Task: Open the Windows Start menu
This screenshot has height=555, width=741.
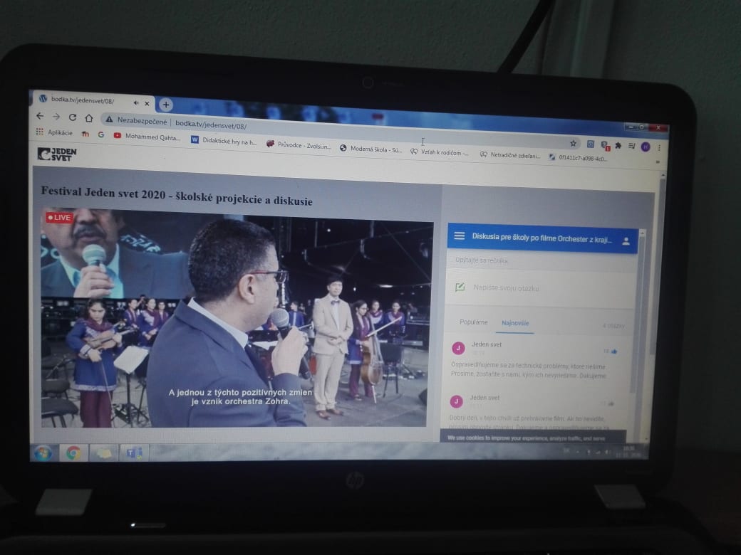Action: point(43,453)
